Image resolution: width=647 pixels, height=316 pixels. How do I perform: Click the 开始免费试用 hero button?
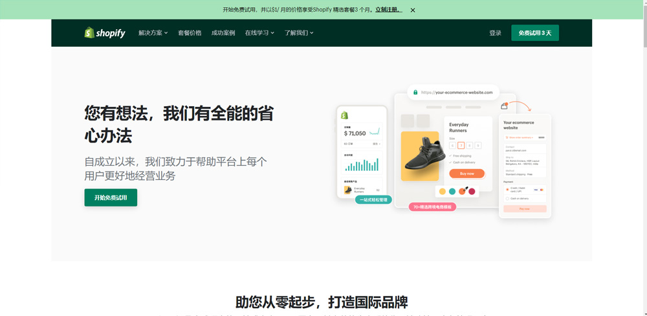click(111, 198)
